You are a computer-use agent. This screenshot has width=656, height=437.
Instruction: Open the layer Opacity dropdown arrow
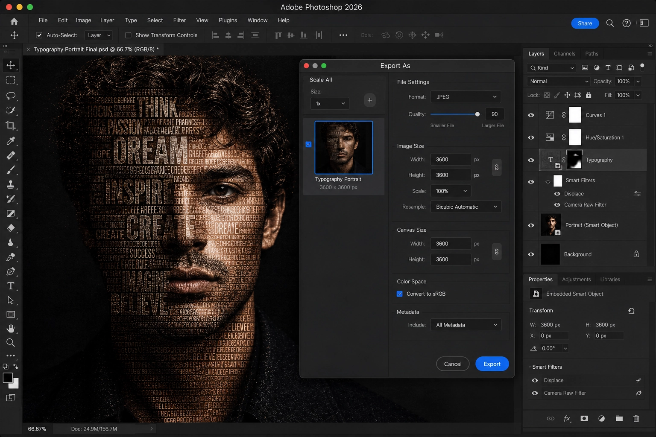(638, 82)
